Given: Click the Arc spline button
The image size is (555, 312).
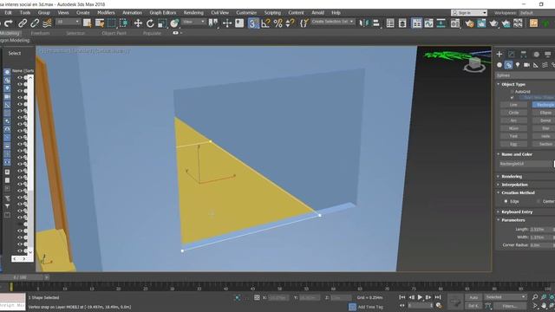Looking at the screenshot, I should 513,120.
